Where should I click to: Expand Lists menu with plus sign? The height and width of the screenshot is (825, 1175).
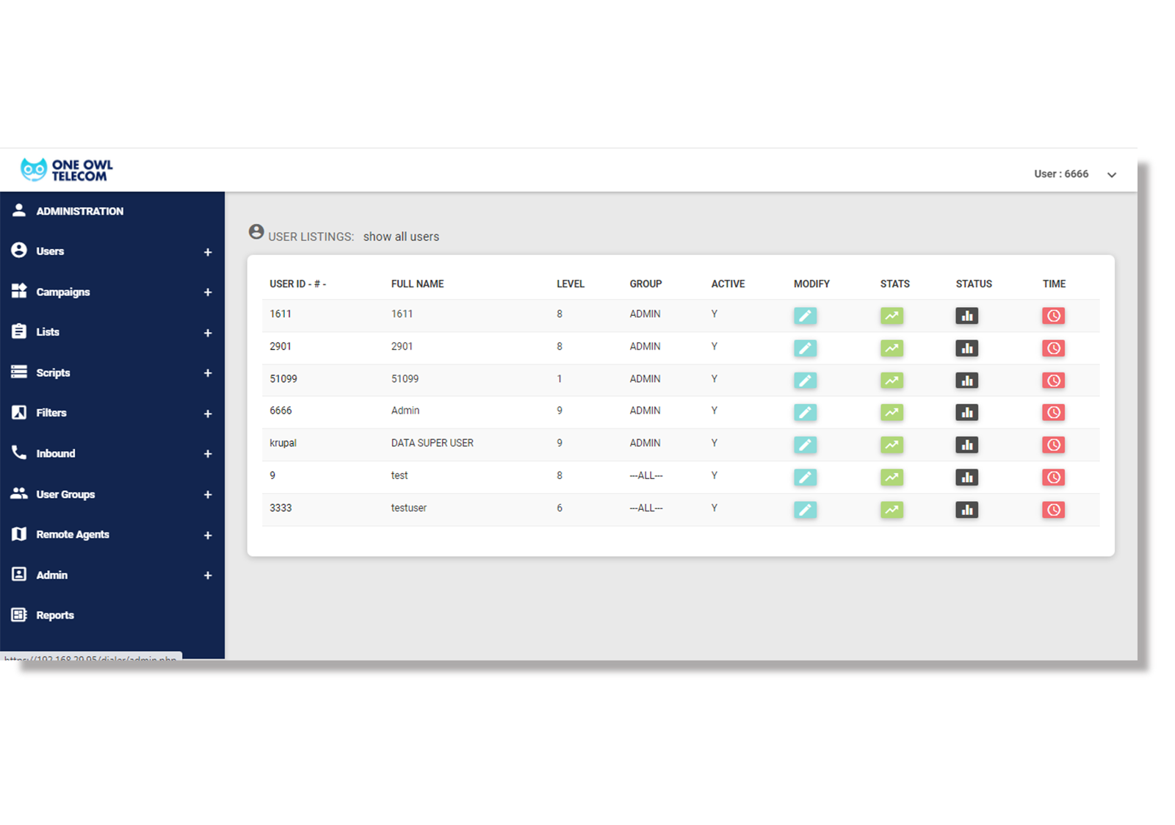point(208,333)
